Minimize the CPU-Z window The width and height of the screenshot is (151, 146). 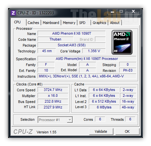112,12
